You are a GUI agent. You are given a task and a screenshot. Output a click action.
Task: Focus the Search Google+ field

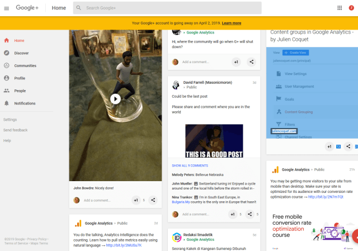point(167,8)
